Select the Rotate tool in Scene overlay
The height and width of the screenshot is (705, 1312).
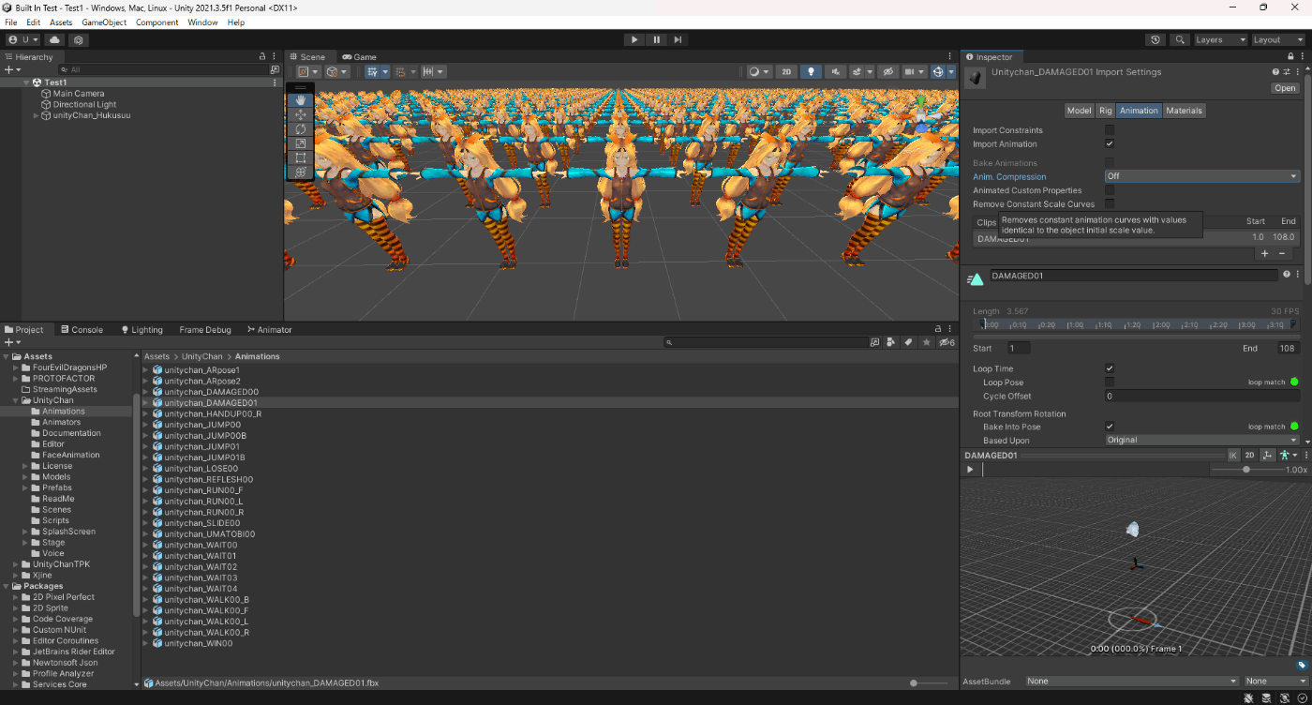click(301, 128)
